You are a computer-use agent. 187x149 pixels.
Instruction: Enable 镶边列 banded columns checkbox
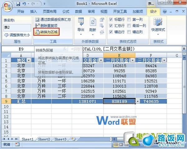click(x=129, y=32)
